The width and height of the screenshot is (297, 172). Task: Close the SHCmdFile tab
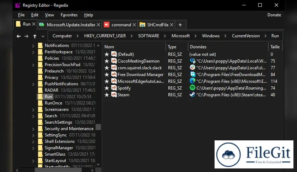[172, 25]
